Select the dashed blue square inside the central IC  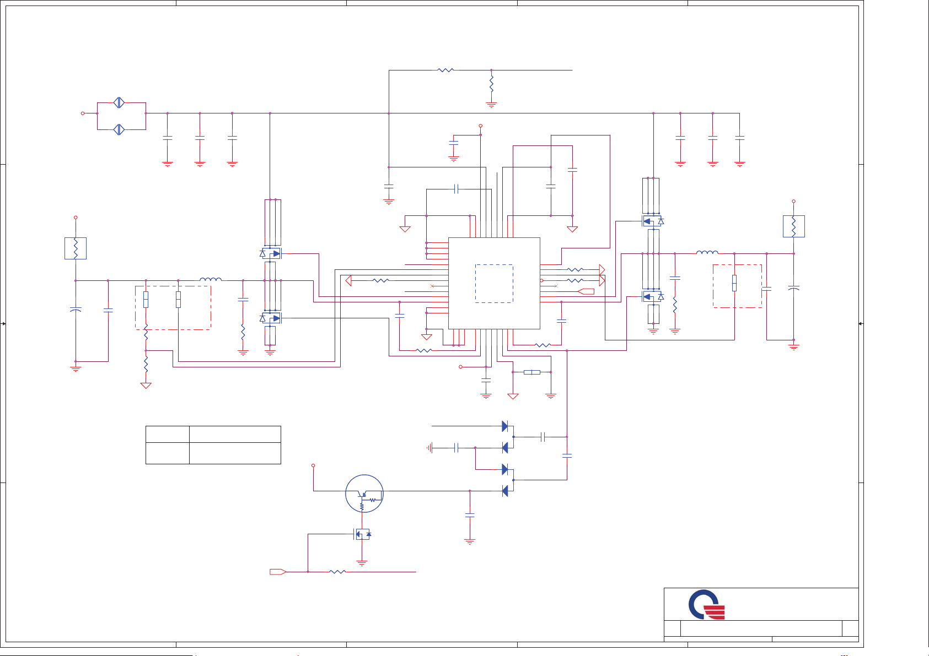tap(494, 283)
